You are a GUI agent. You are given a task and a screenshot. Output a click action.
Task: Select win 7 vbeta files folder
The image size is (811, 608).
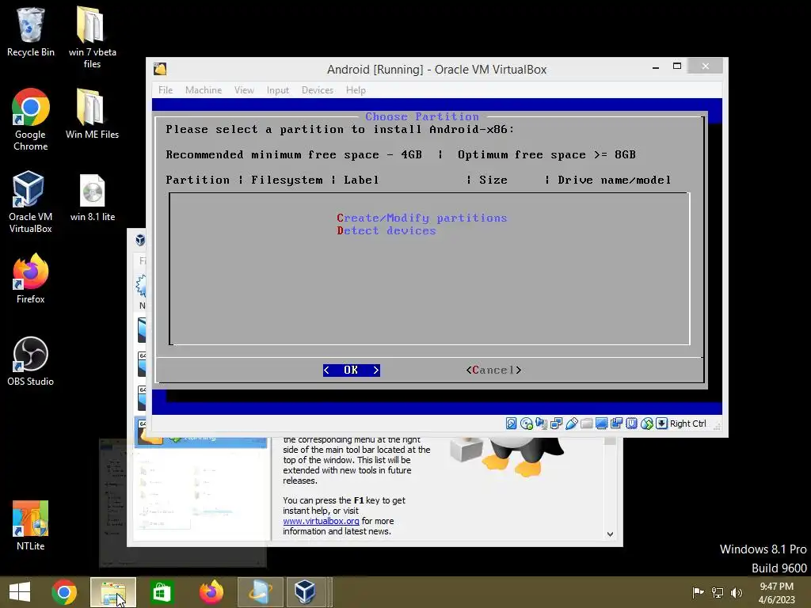[92, 37]
